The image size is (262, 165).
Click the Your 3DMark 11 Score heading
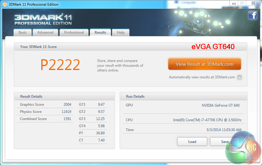pos(38,47)
